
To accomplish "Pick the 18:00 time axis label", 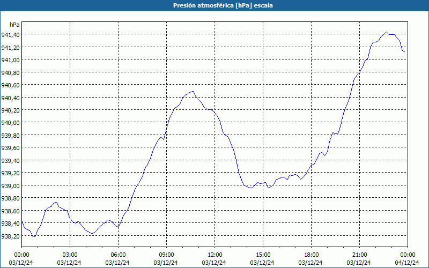I will tap(312, 255).
